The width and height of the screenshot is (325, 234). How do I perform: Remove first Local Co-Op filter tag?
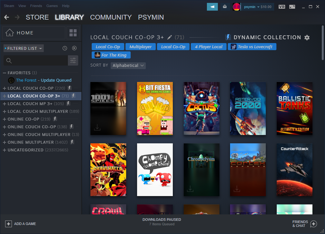(x=108, y=47)
